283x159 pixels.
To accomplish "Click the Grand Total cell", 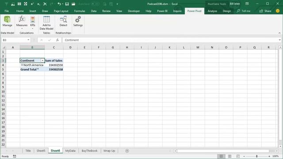I will (32, 69).
